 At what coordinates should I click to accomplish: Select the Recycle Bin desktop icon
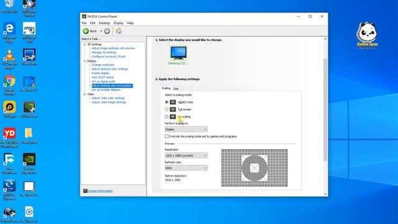(9, 7)
